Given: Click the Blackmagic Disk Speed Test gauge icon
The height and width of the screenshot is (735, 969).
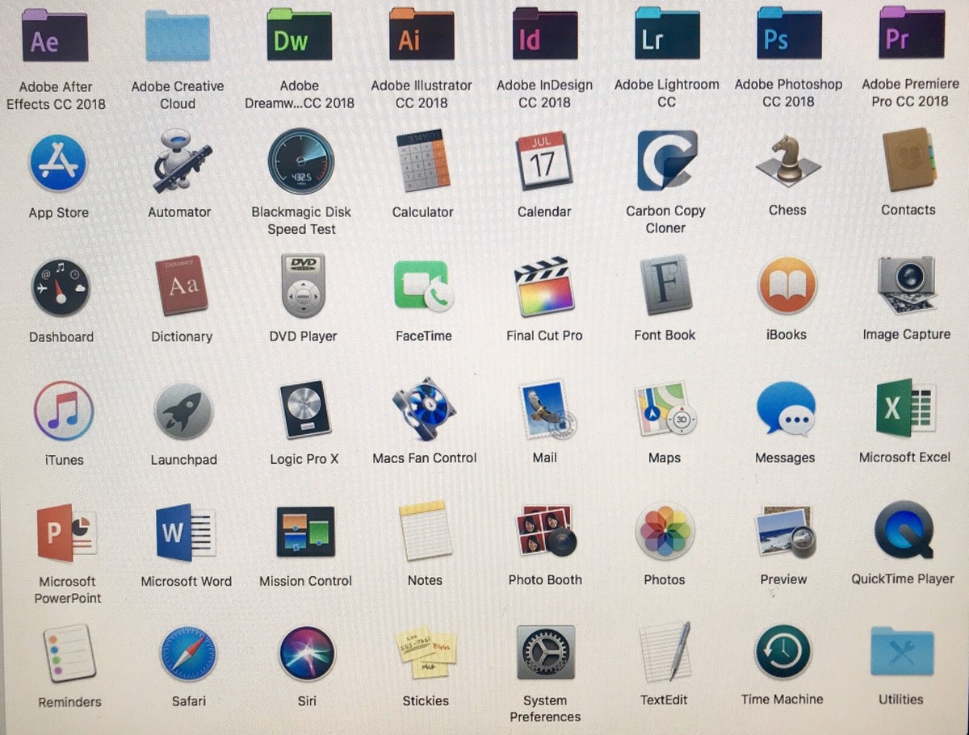Looking at the screenshot, I should pos(301,161).
